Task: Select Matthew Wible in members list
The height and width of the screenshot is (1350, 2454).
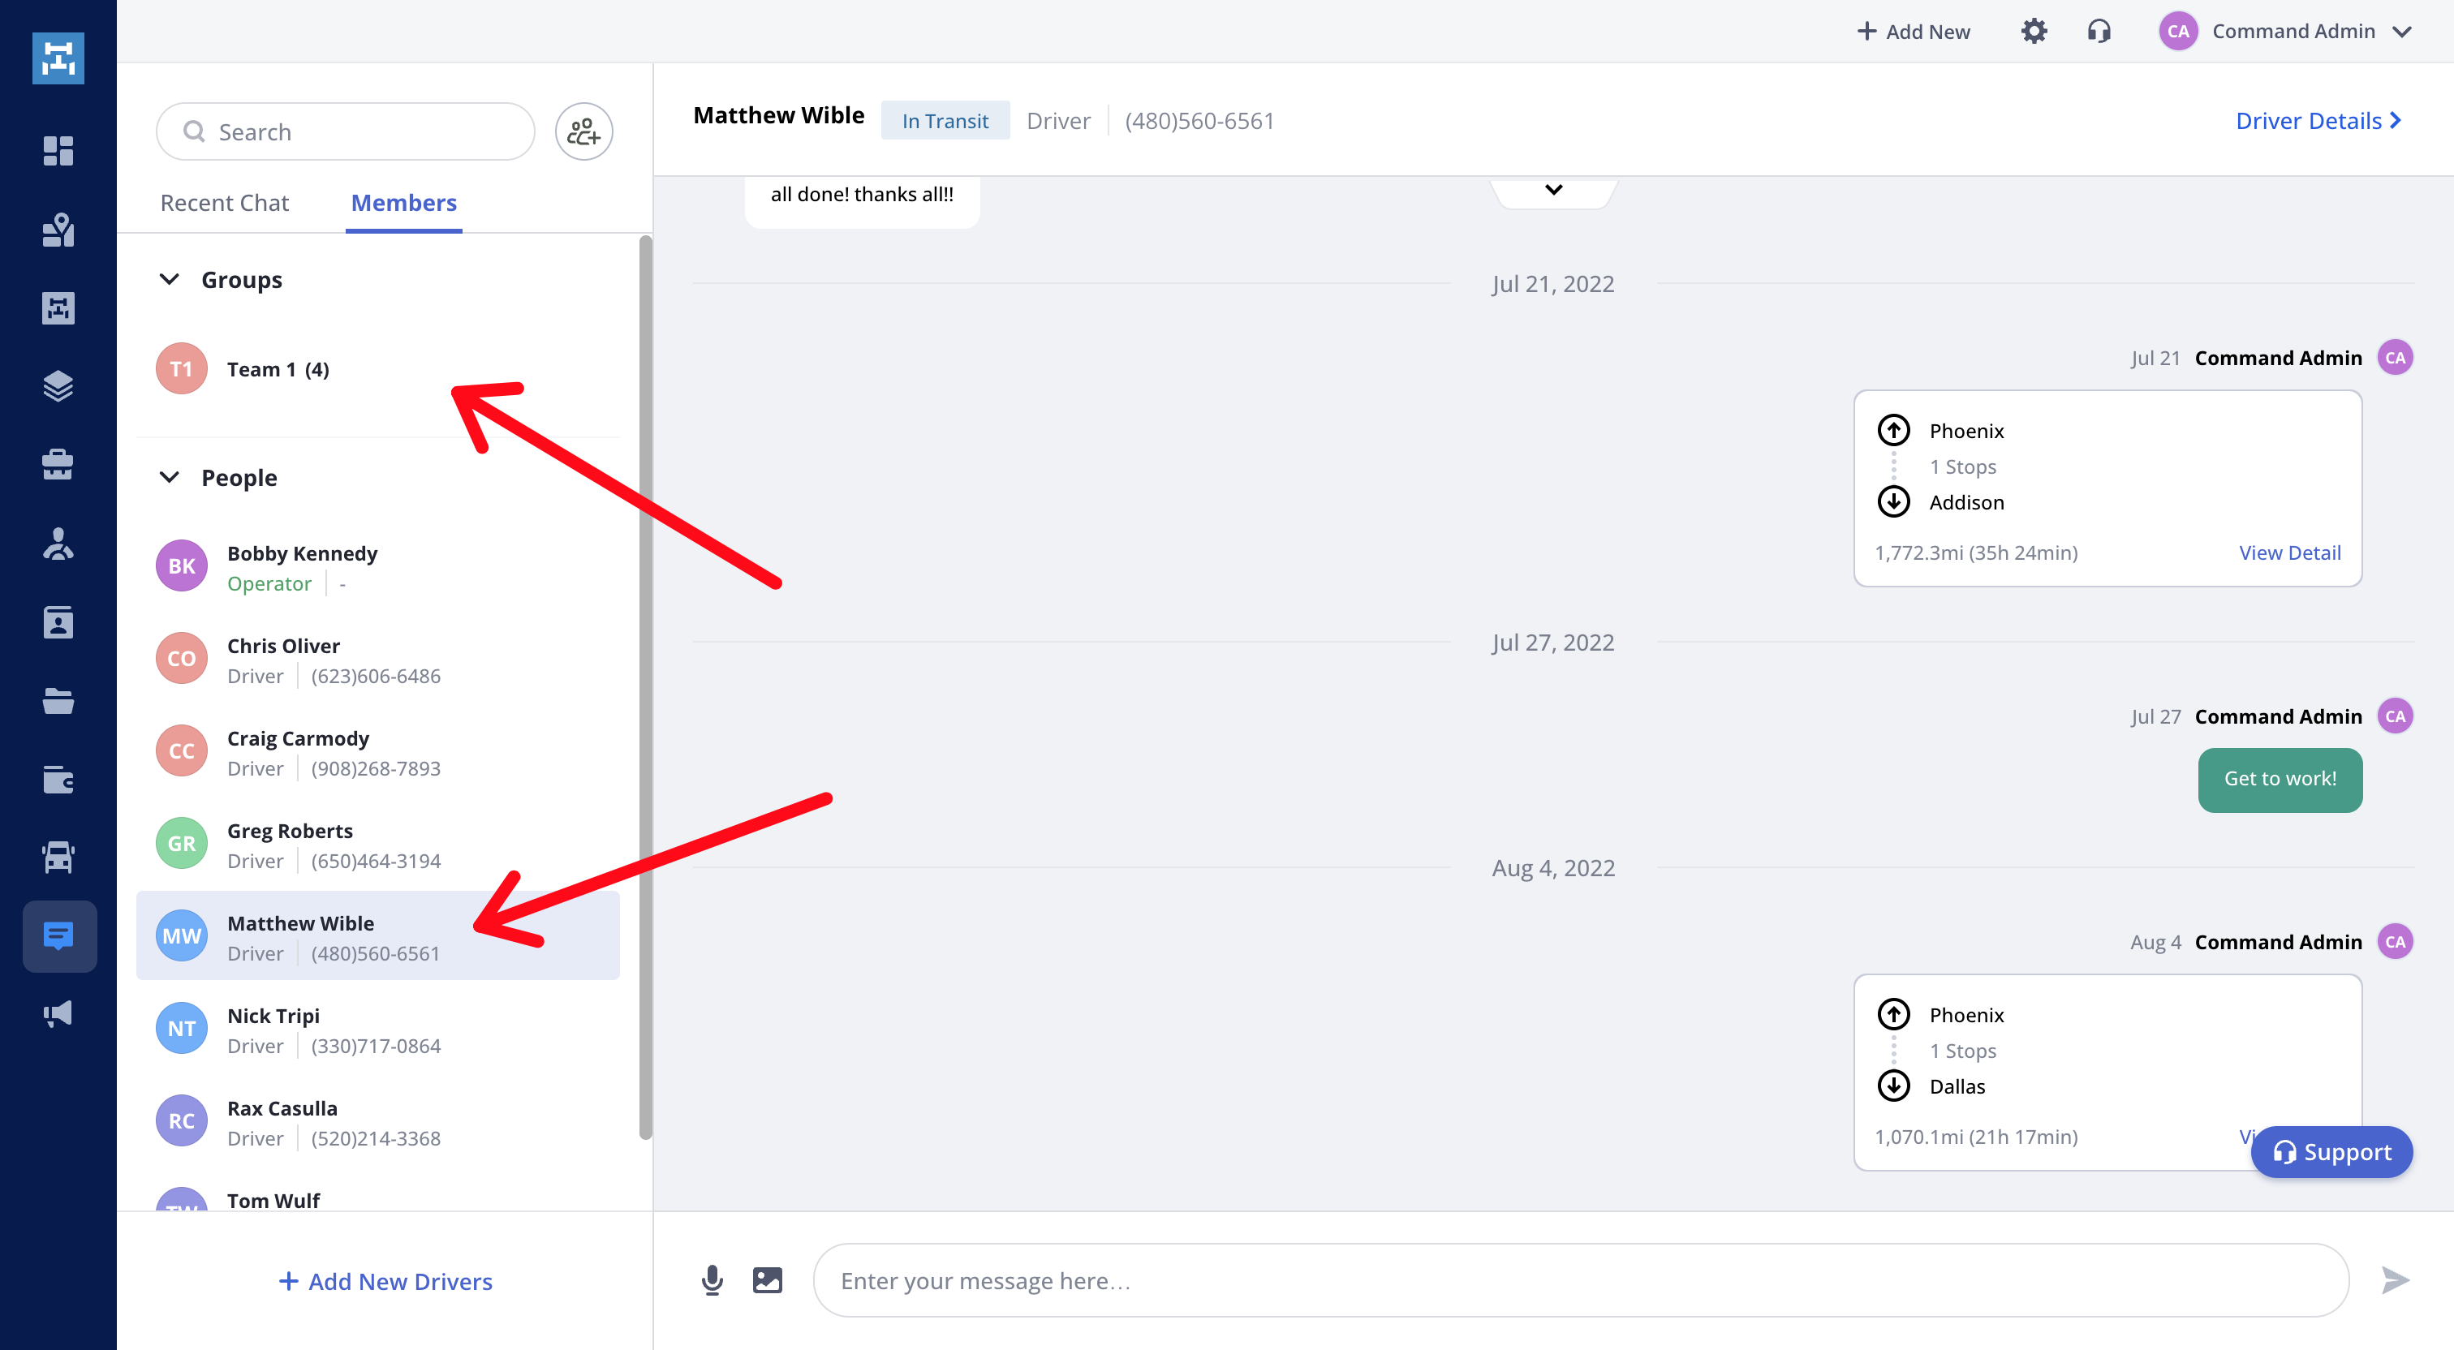Action: (378, 936)
